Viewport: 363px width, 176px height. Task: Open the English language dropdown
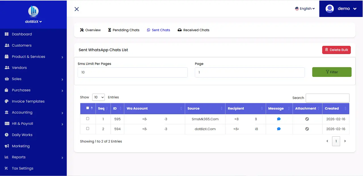pyautogui.click(x=305, y=8)
